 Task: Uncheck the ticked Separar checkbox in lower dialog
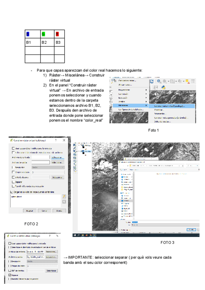point(10,275)
